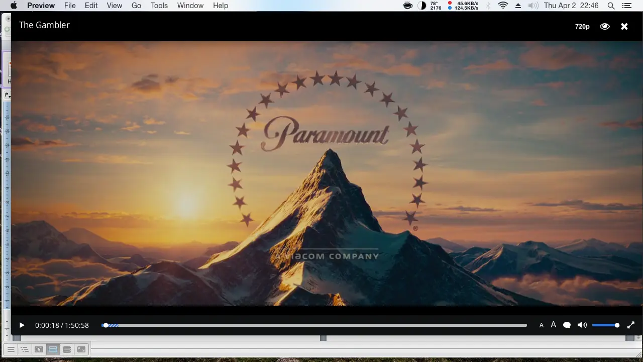
Task: Select the highlighted two-row view button
Action: click(53, 349)
